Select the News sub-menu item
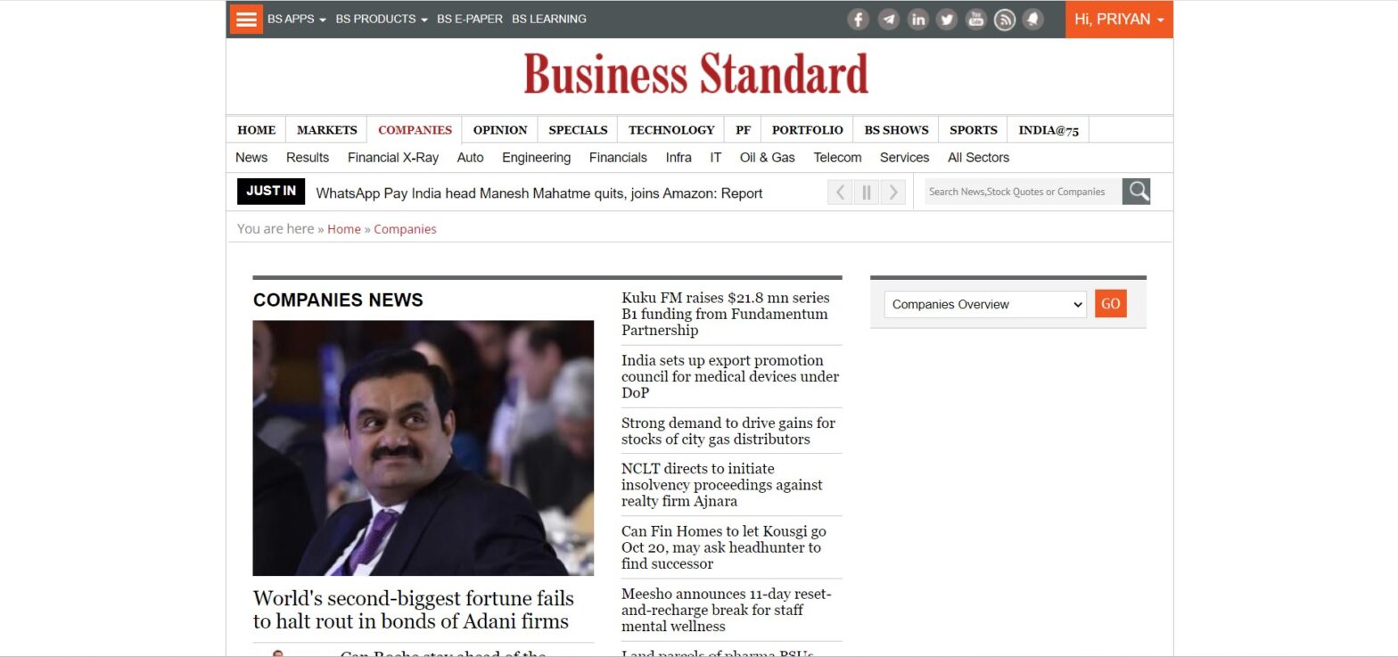This screenshot has height=657, width=1398. click(251, 158)
